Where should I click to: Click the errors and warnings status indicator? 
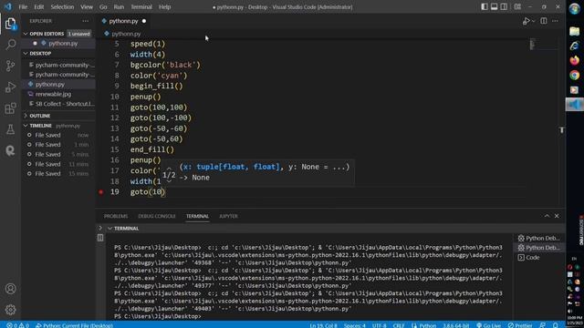[17, 325]
